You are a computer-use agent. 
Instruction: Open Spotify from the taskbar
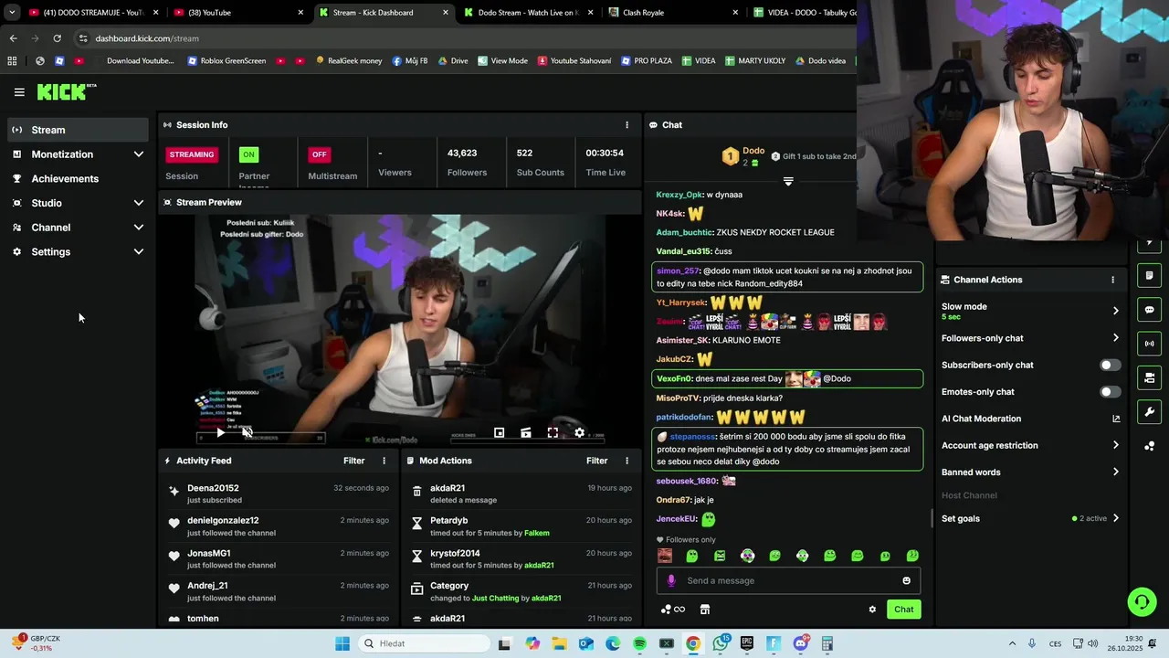[x=639, y=644]
